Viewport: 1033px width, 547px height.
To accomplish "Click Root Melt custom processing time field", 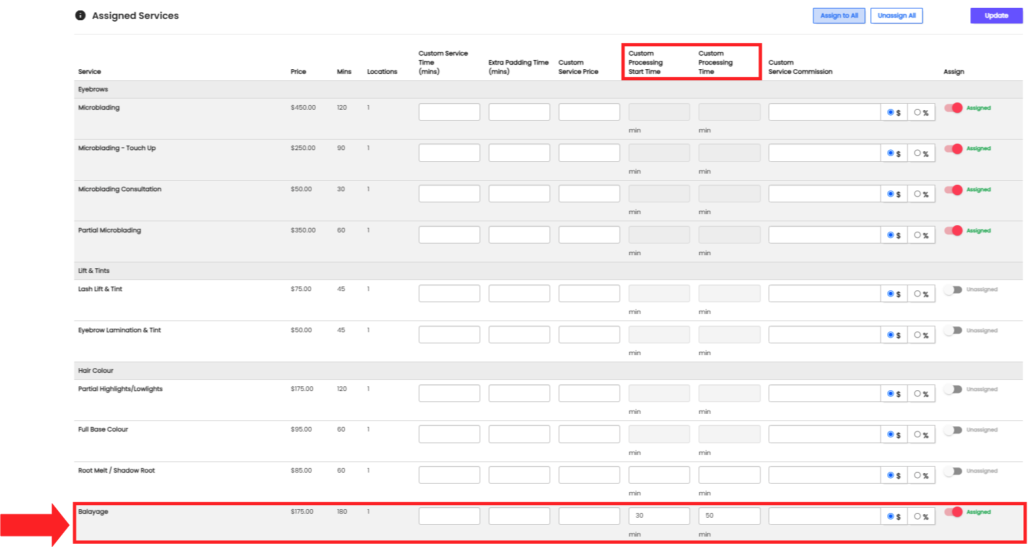I will tap(729, 475).
